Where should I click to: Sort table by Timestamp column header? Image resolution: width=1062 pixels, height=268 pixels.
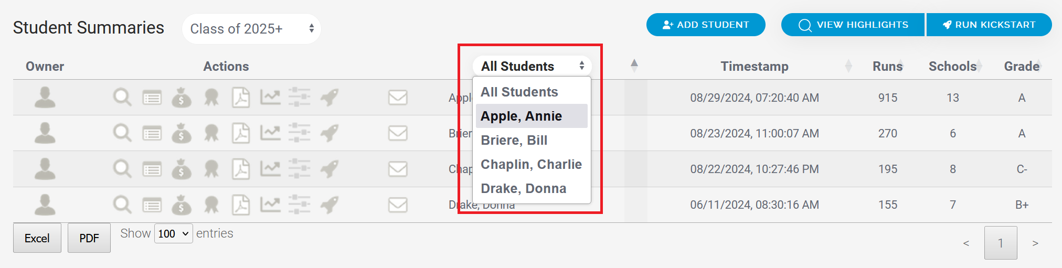754,67
